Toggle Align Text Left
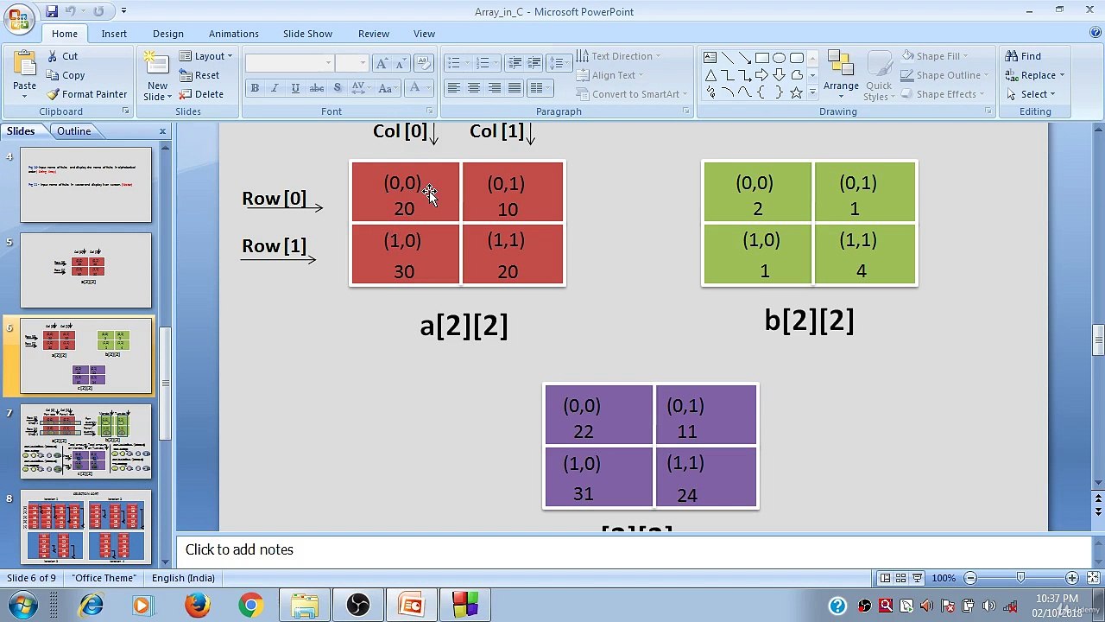 [453, 88]
